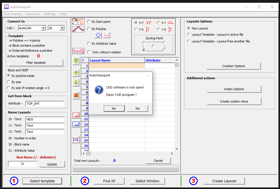Click the blue frame template icon
The image size is (280, 189).
76,124
